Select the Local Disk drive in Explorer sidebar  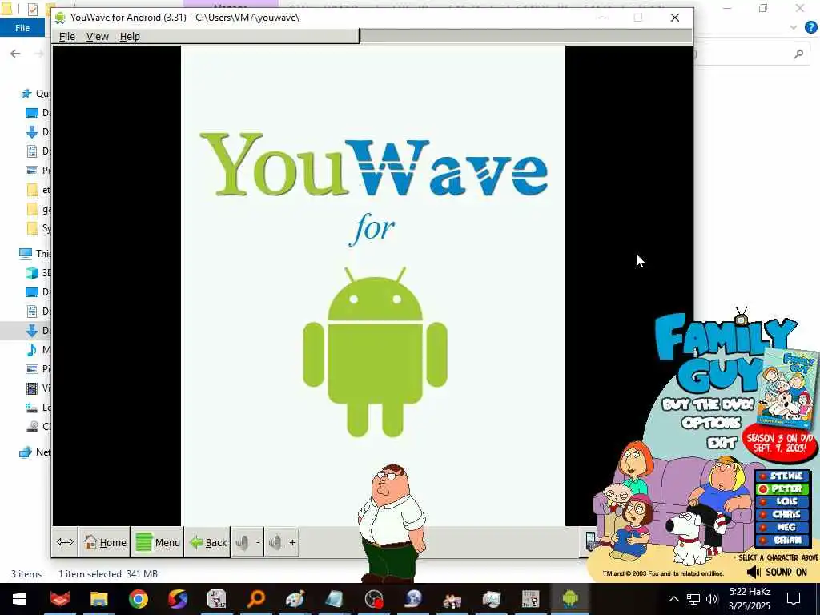pyautogui.click(x=32, y=408)
